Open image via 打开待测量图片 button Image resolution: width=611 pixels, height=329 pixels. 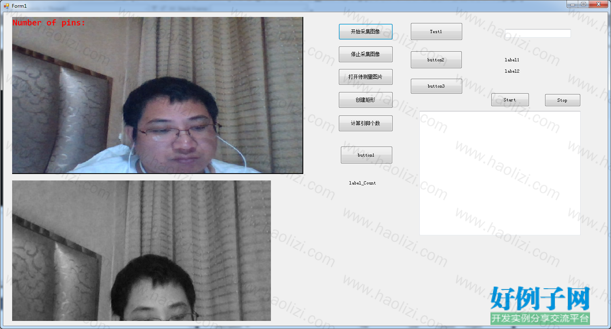(366, 77)
